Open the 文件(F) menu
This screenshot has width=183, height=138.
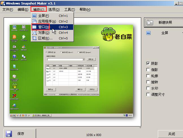(x=8, y=9)
